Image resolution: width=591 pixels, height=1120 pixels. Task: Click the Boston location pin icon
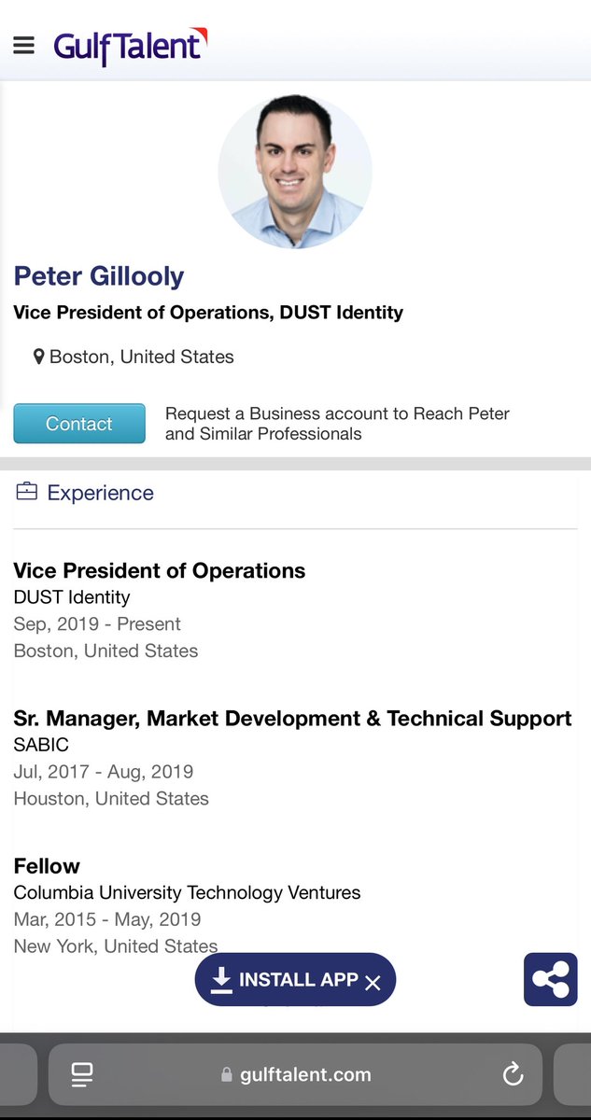coord(38,357)
